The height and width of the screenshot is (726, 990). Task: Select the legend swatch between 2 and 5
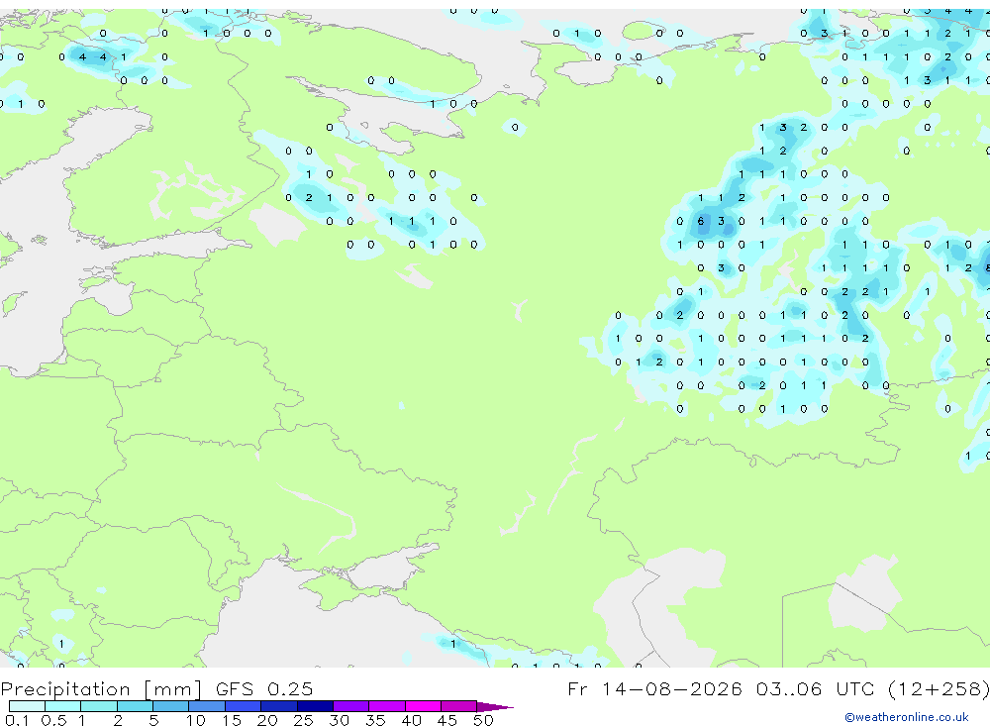pos(135,706)
